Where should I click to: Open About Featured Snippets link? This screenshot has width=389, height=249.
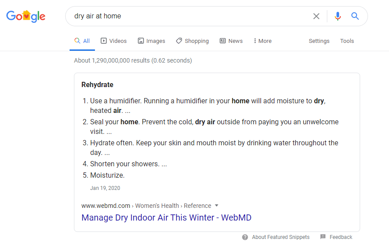280,237
